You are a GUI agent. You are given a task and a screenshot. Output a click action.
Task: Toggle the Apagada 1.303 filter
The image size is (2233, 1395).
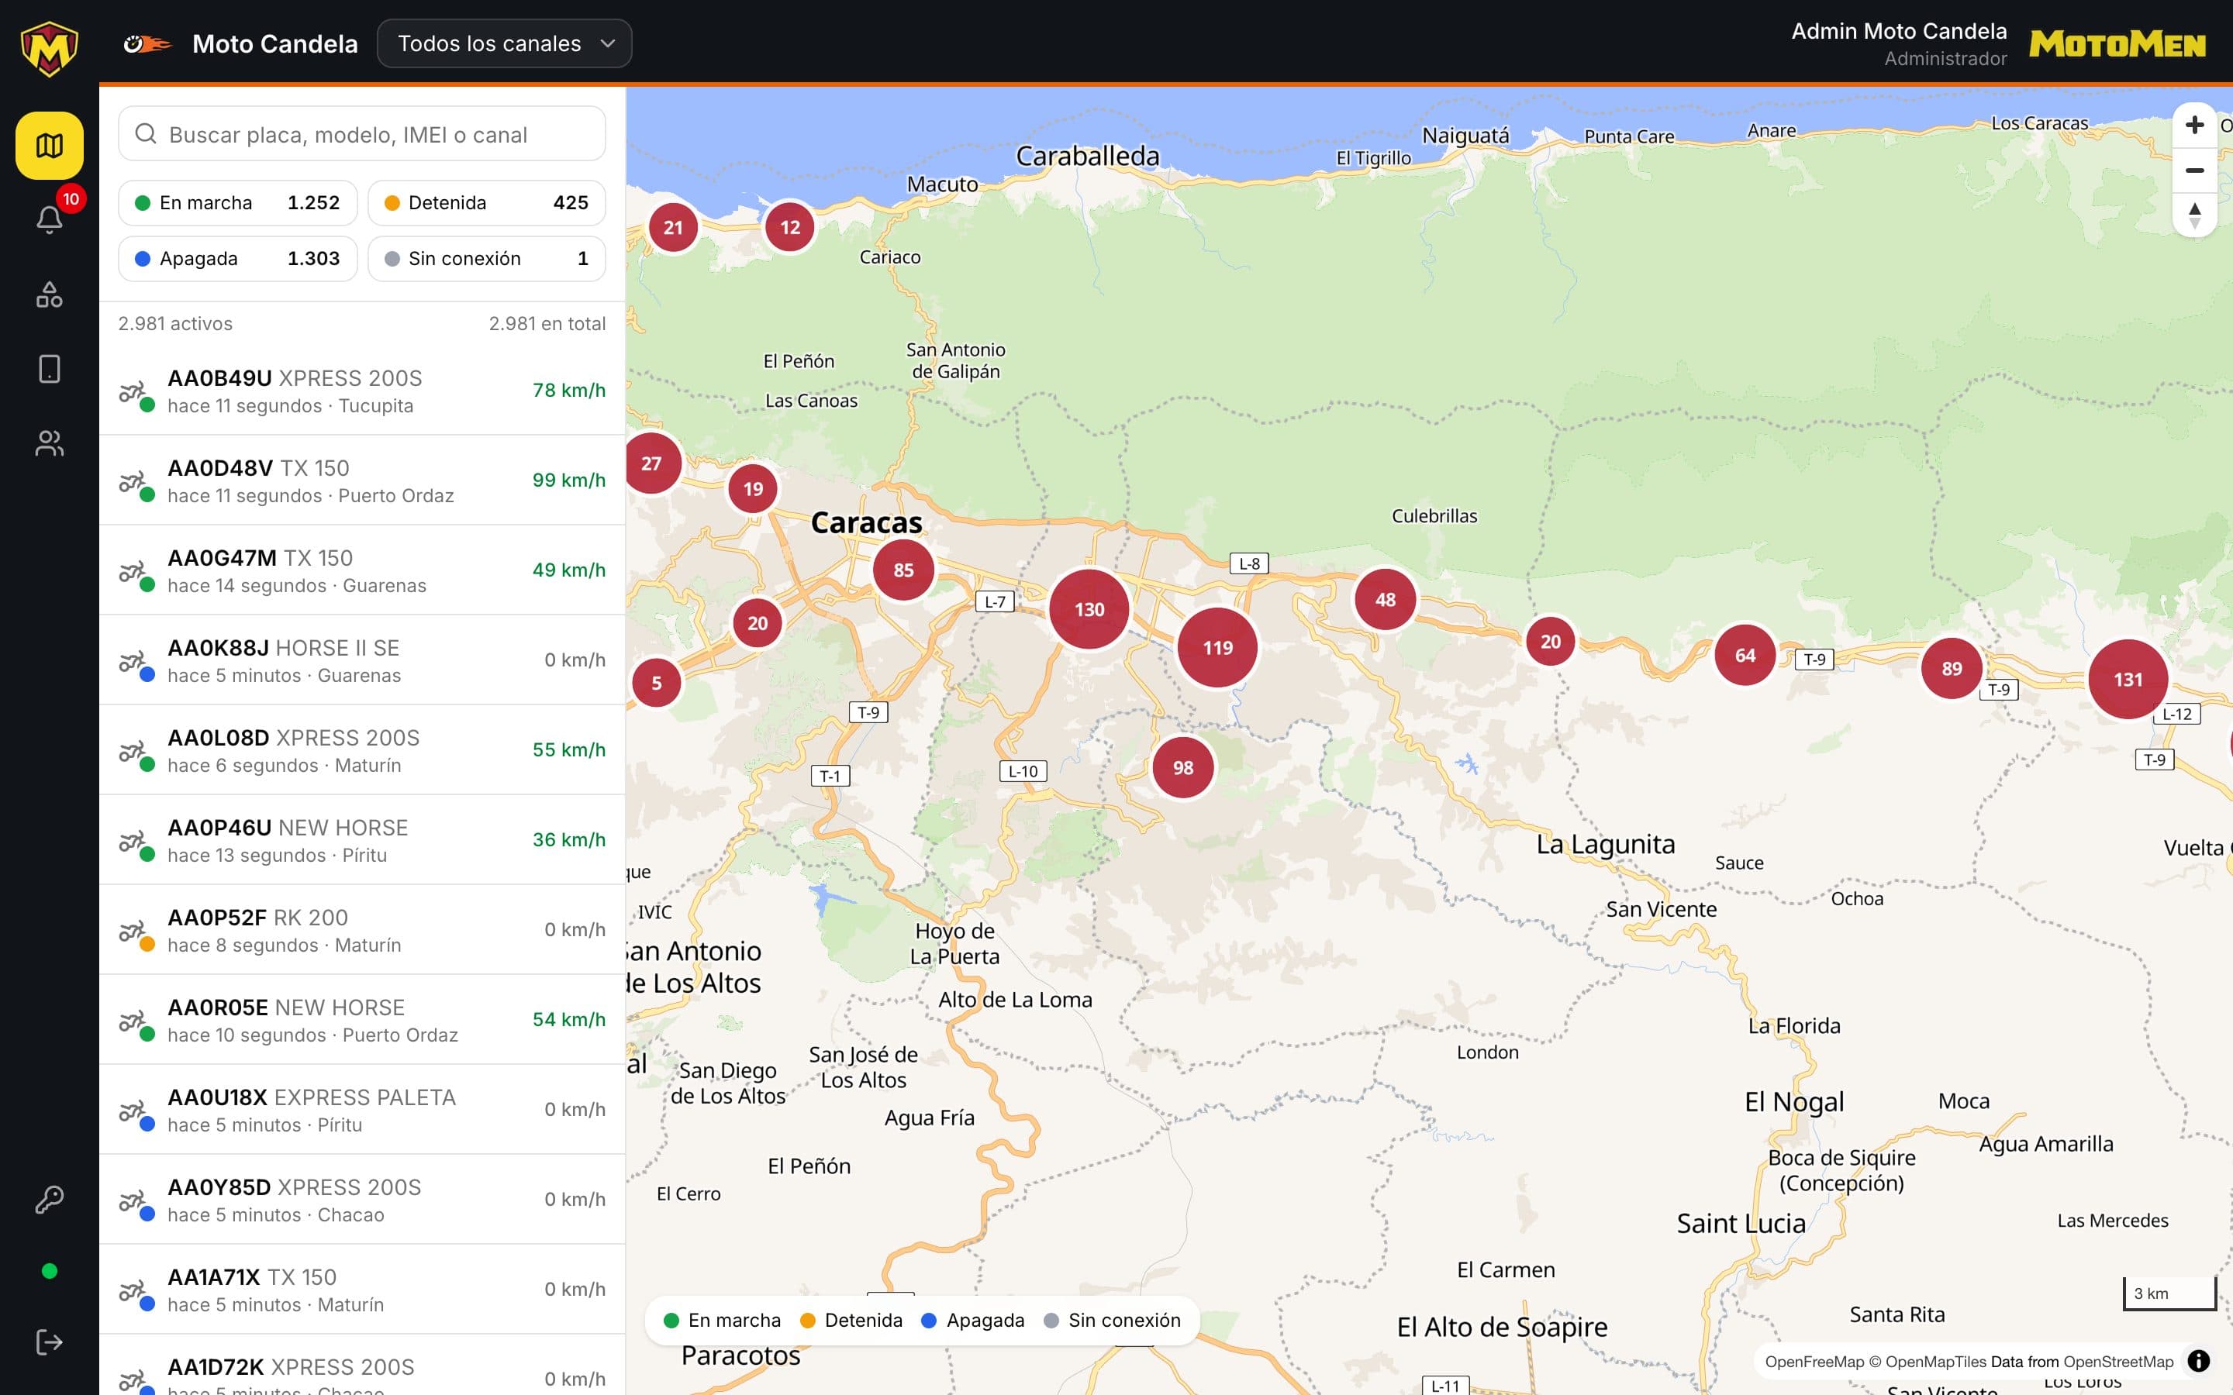238,260
